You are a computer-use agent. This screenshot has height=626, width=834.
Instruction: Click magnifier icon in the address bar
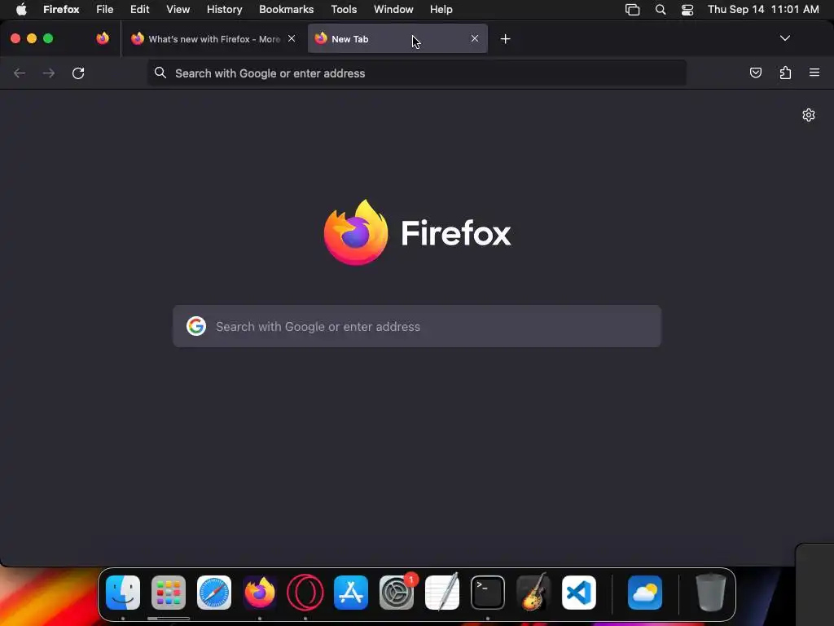coord(160,73)
